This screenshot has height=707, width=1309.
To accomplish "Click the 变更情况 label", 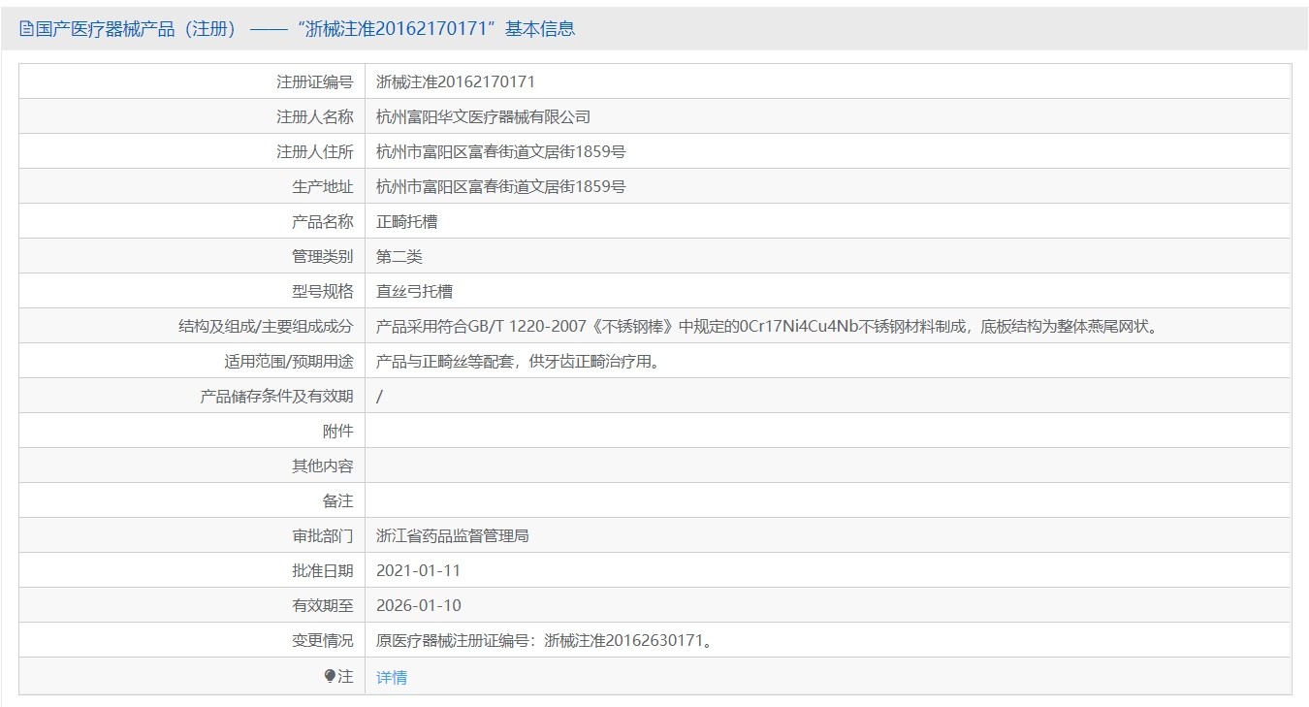I will point(323,640).
